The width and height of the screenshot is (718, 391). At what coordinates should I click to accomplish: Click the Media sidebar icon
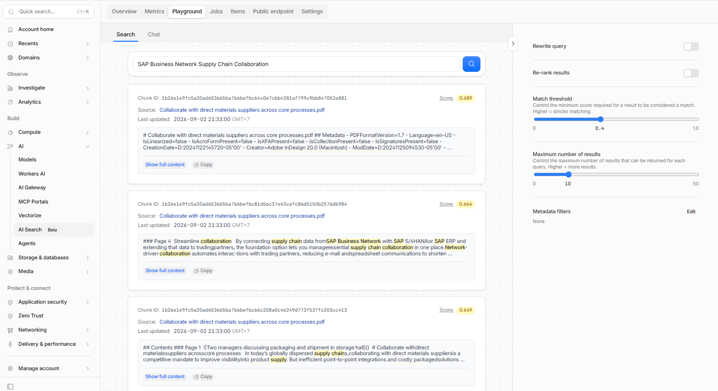pyautogui.click(x=10, y=271)
